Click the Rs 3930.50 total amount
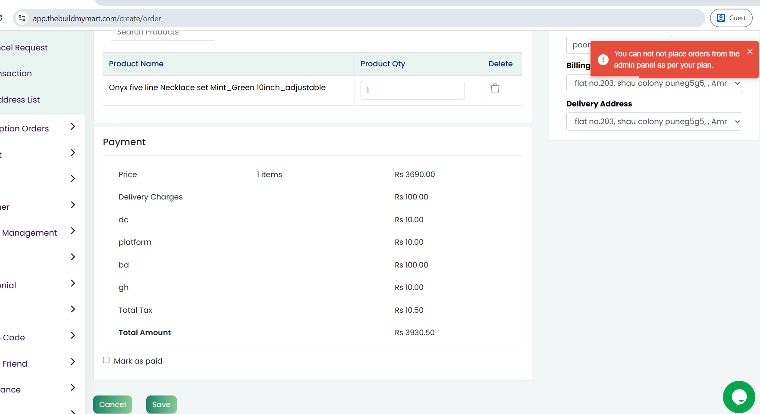The image size is (760, 414). tap(415, 333)
